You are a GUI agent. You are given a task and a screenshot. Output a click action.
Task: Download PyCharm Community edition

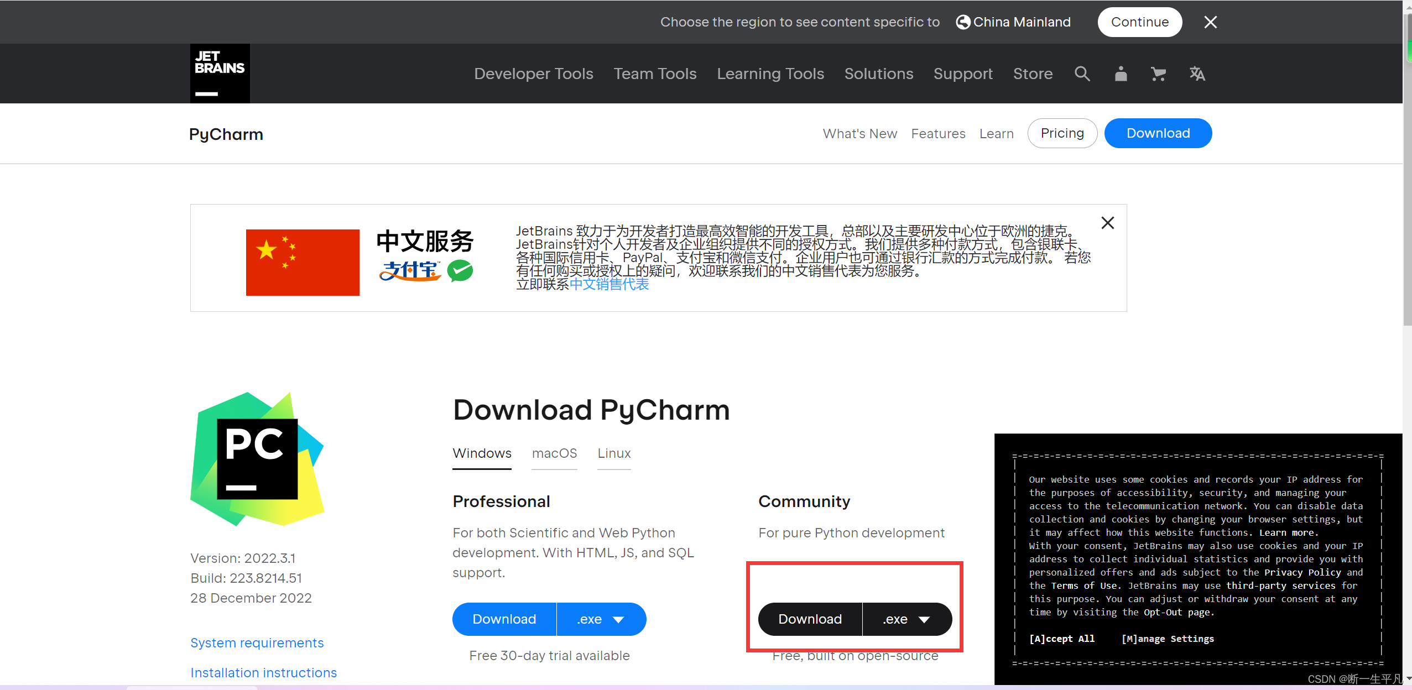click(810, 619)
